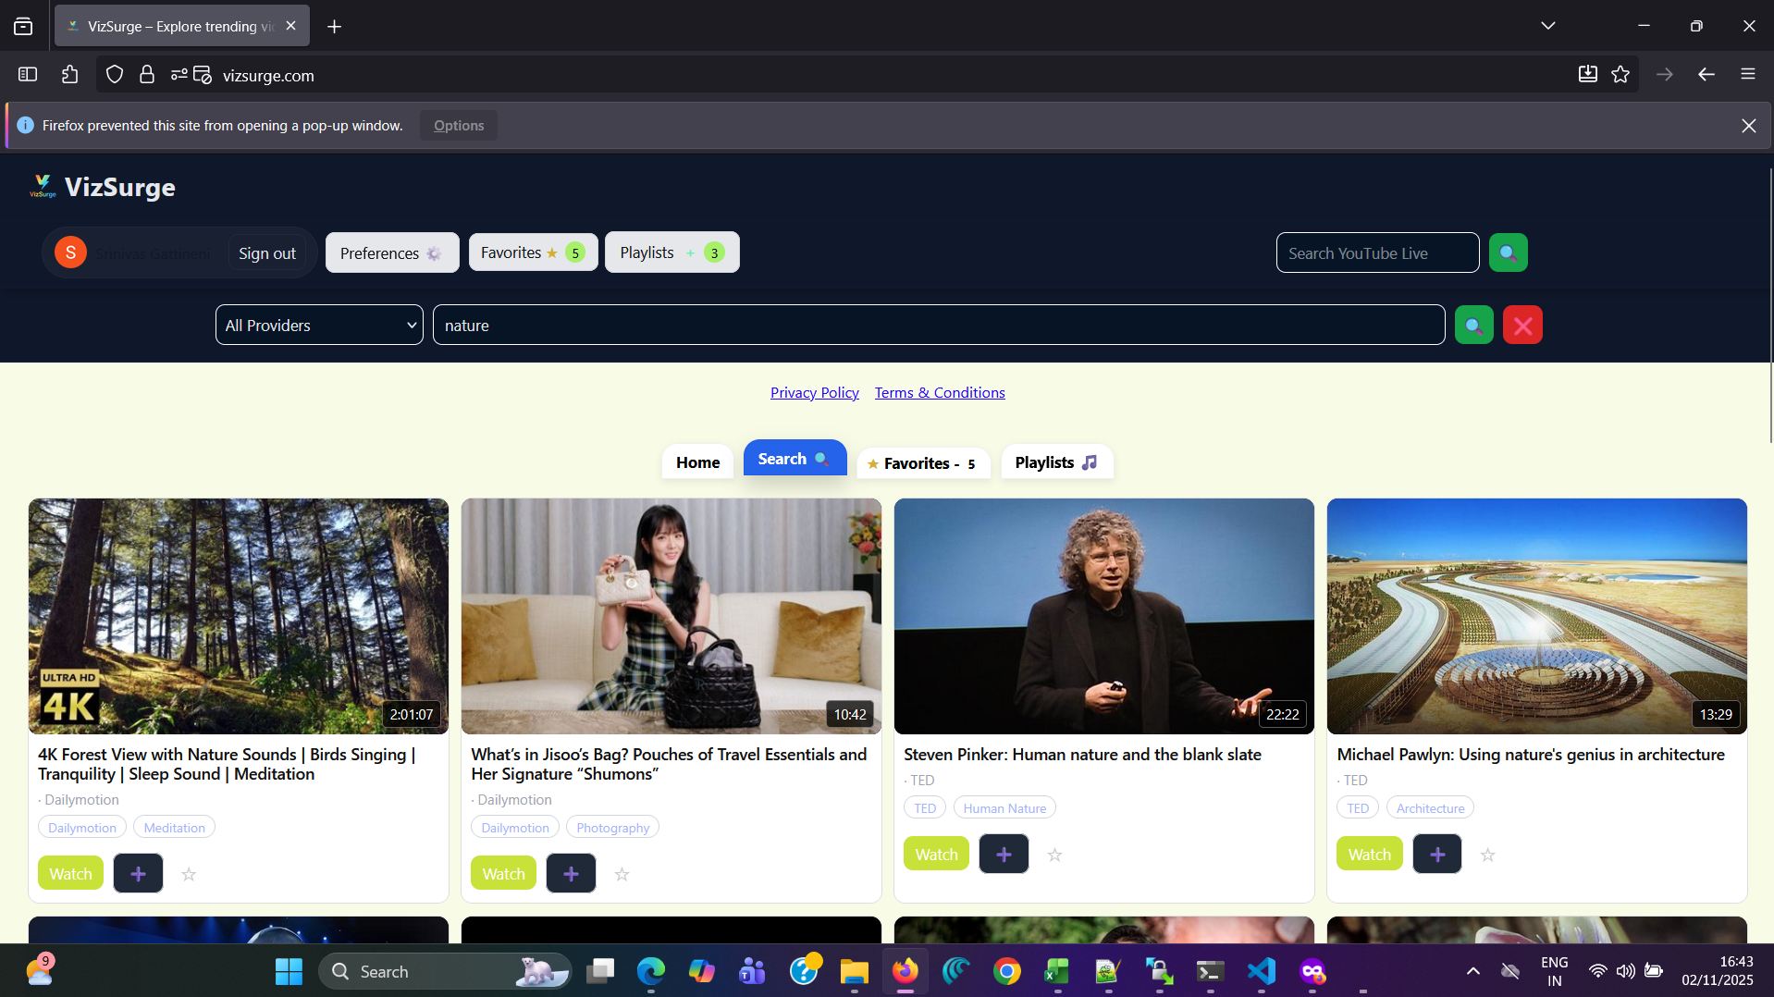Click the Photography tag chip
Screen dimensions: 1774x997
point(612,827)
